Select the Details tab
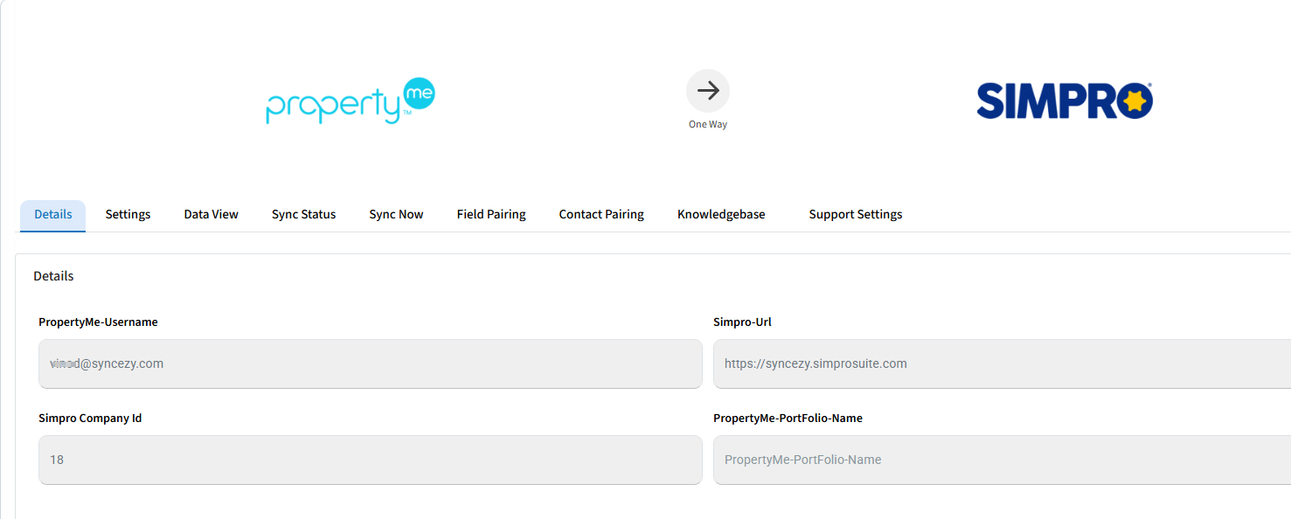The height and width of the screenshot is (519, 1291). point(53,215)
